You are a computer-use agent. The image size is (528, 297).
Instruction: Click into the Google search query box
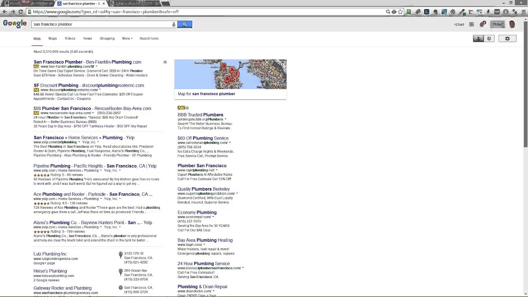click(x=101, y=24)
